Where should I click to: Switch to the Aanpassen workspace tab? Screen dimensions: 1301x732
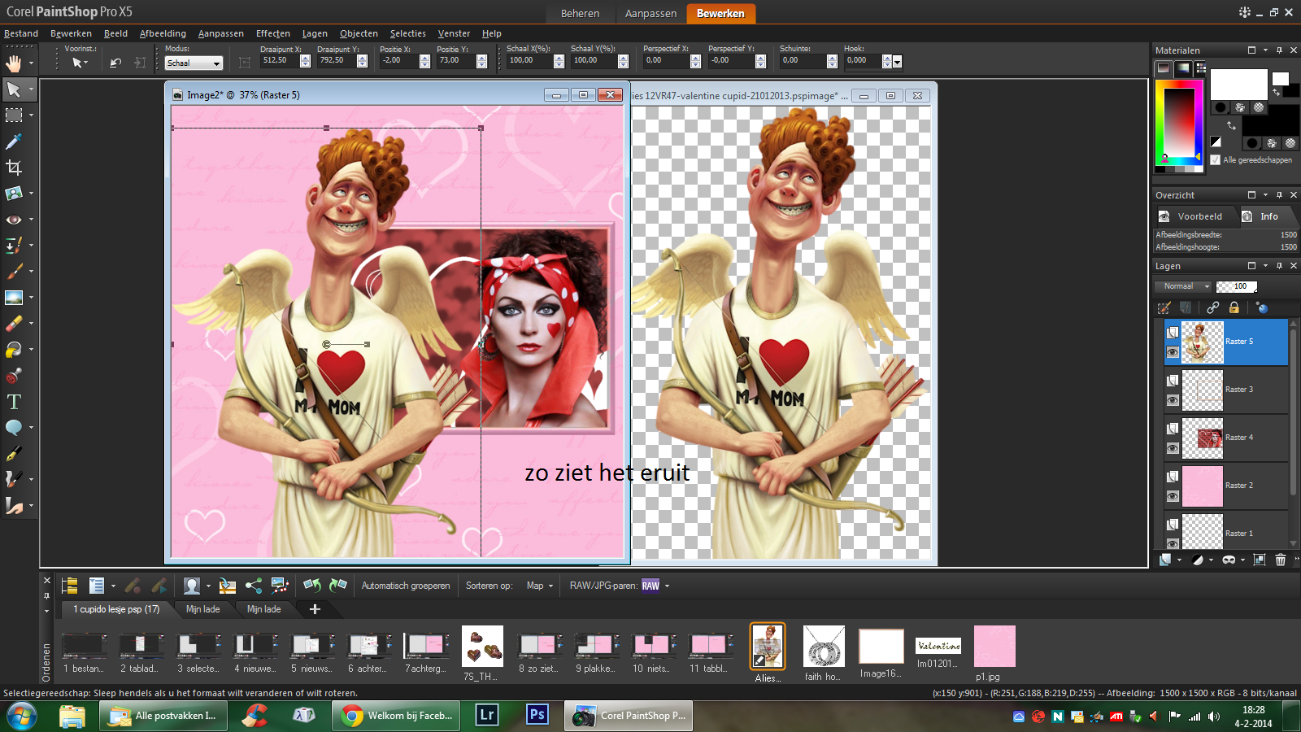tap(650, 13)
